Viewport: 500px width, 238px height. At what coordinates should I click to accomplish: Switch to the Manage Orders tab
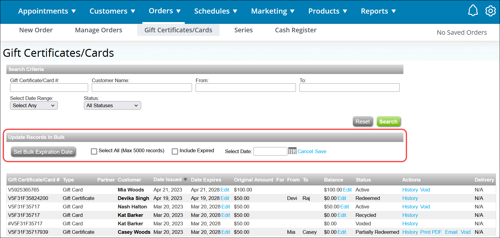pyautogui.click(x=98, y=30)
